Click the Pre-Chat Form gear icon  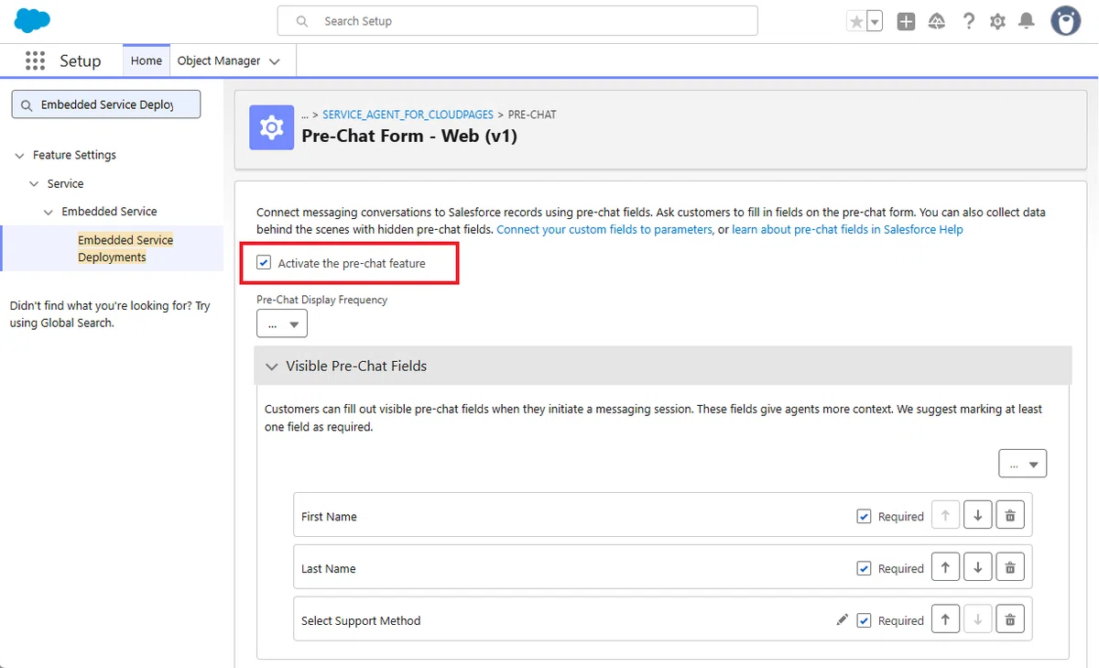[272, 127]
